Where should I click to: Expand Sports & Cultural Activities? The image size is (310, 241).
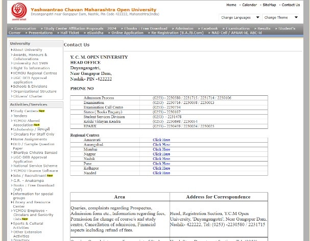28,225
